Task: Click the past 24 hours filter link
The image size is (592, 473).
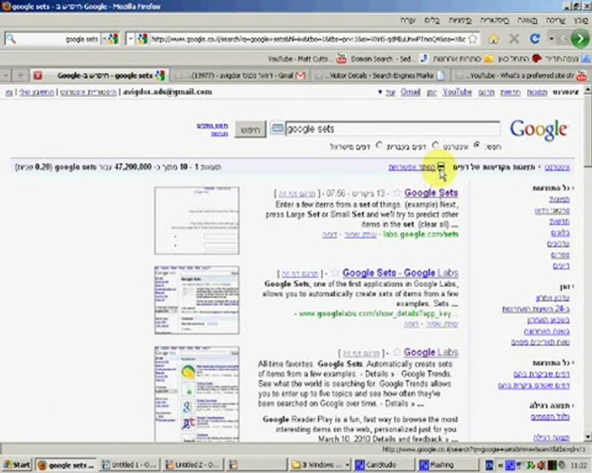Action: pos(535,309)
